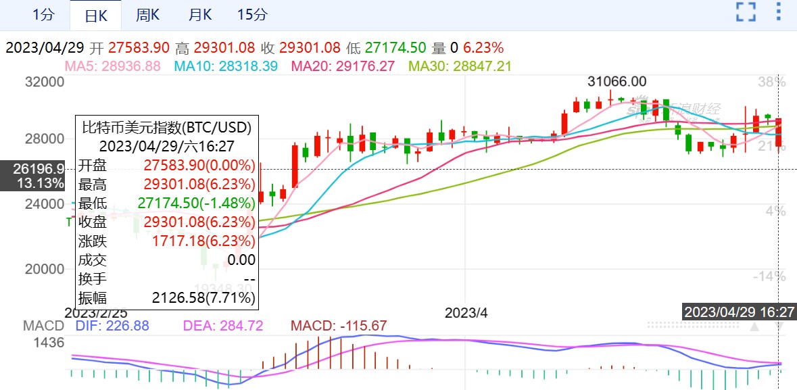797x390 pixels.
Task: Click the 2023/04/29 16:27 crosshair date tag
Action: click(x=740, y=312)
